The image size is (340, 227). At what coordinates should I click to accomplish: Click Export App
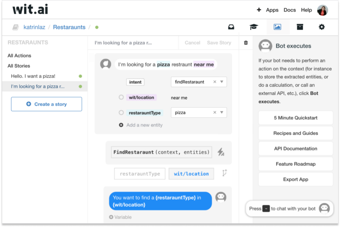296,179
